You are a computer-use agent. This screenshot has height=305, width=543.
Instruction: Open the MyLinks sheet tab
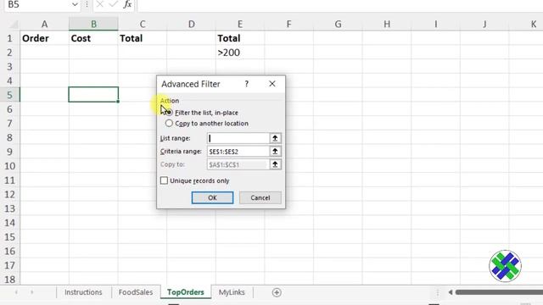tap(232, 292)
